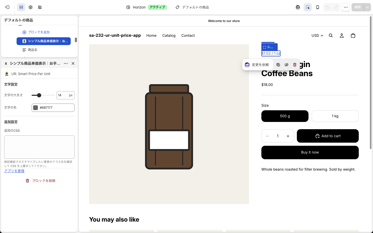Click the $1.02 / 1 oz unit price text
The width and height of the screenshot is (373, 233).
pos(271,53)
